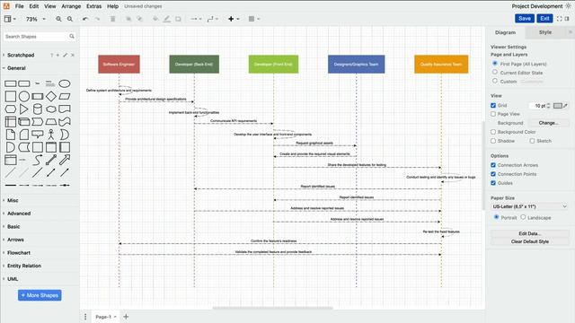
Task: Click the To Back icon
Action: (x=140, y=19)
